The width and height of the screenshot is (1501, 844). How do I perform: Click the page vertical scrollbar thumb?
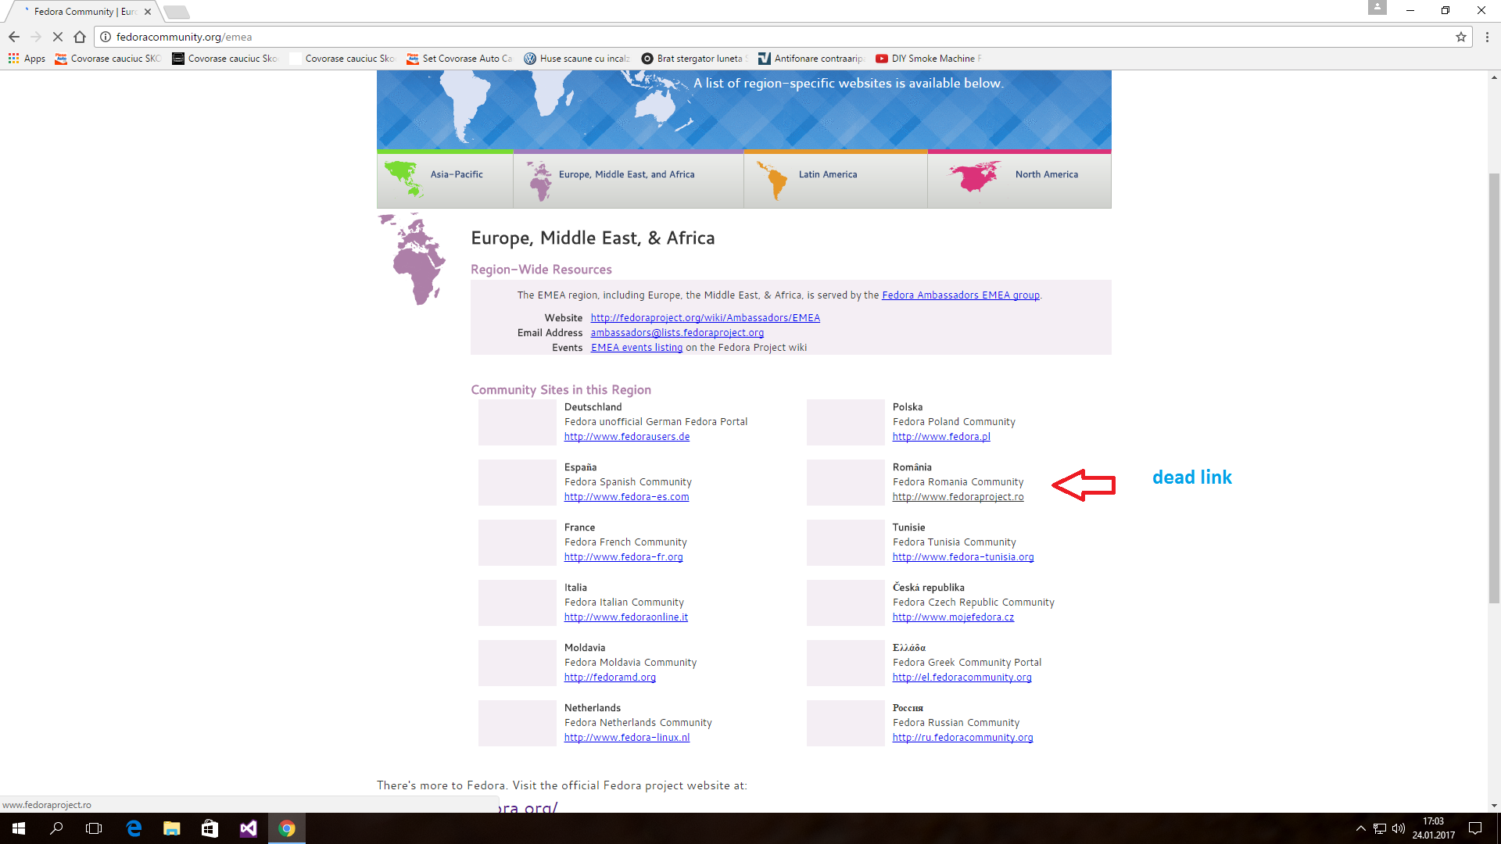pyautogui.click(x=1494, y=387)
